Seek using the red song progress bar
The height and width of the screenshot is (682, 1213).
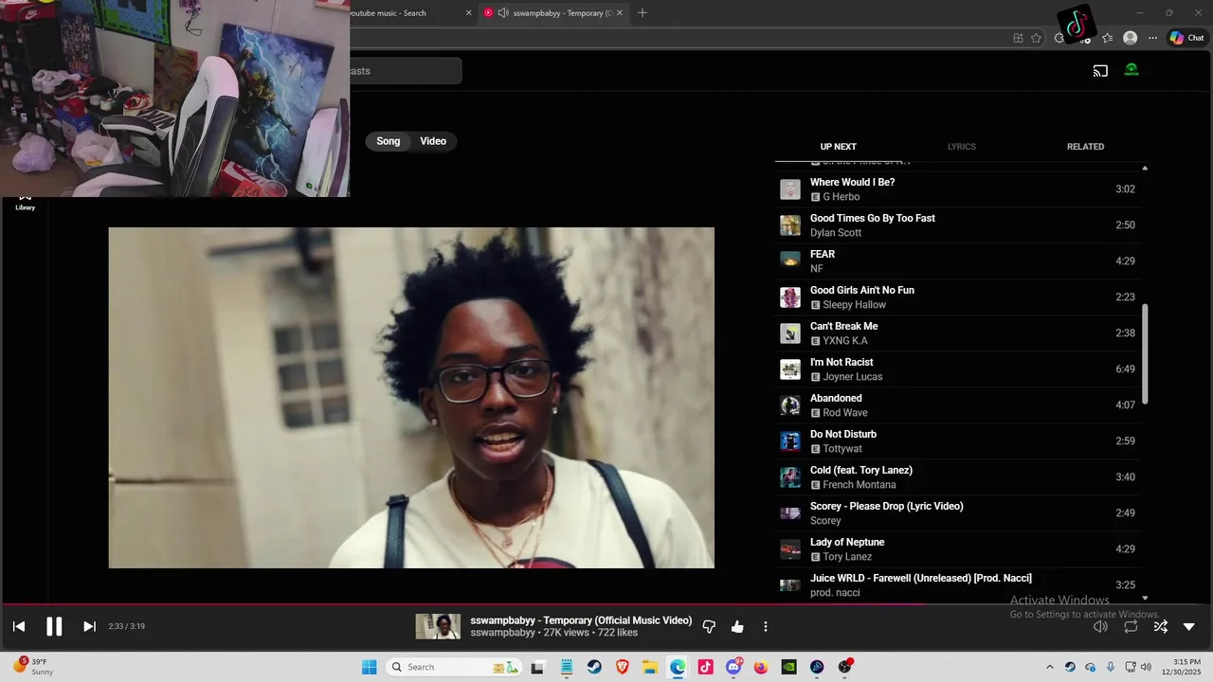(x=606, y=604)
